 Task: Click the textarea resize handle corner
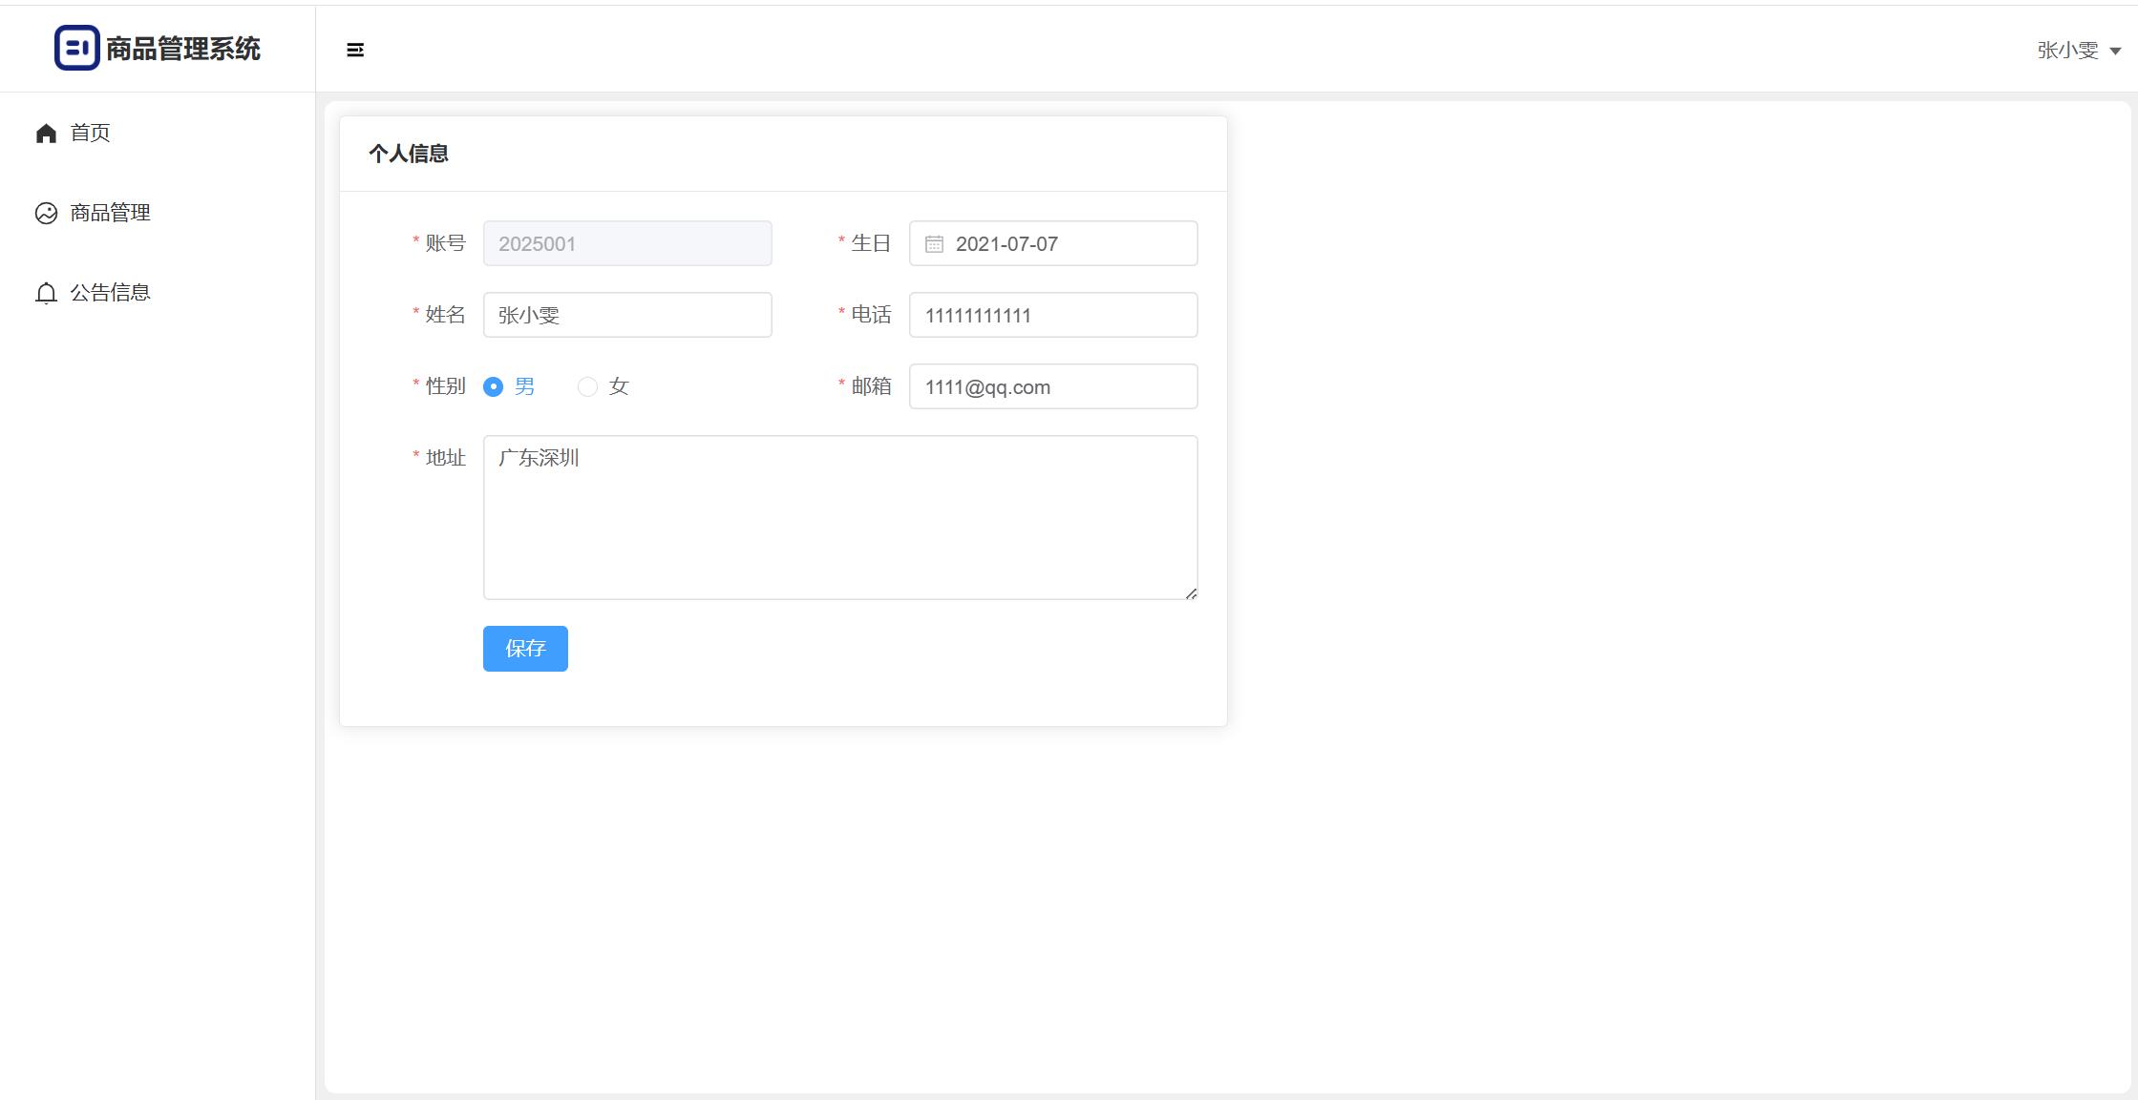coord(1191,593)
